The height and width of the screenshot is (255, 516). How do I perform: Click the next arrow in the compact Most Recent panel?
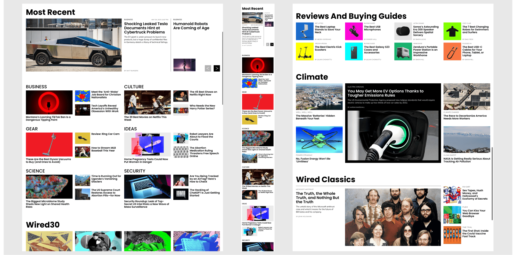[272, 44]
